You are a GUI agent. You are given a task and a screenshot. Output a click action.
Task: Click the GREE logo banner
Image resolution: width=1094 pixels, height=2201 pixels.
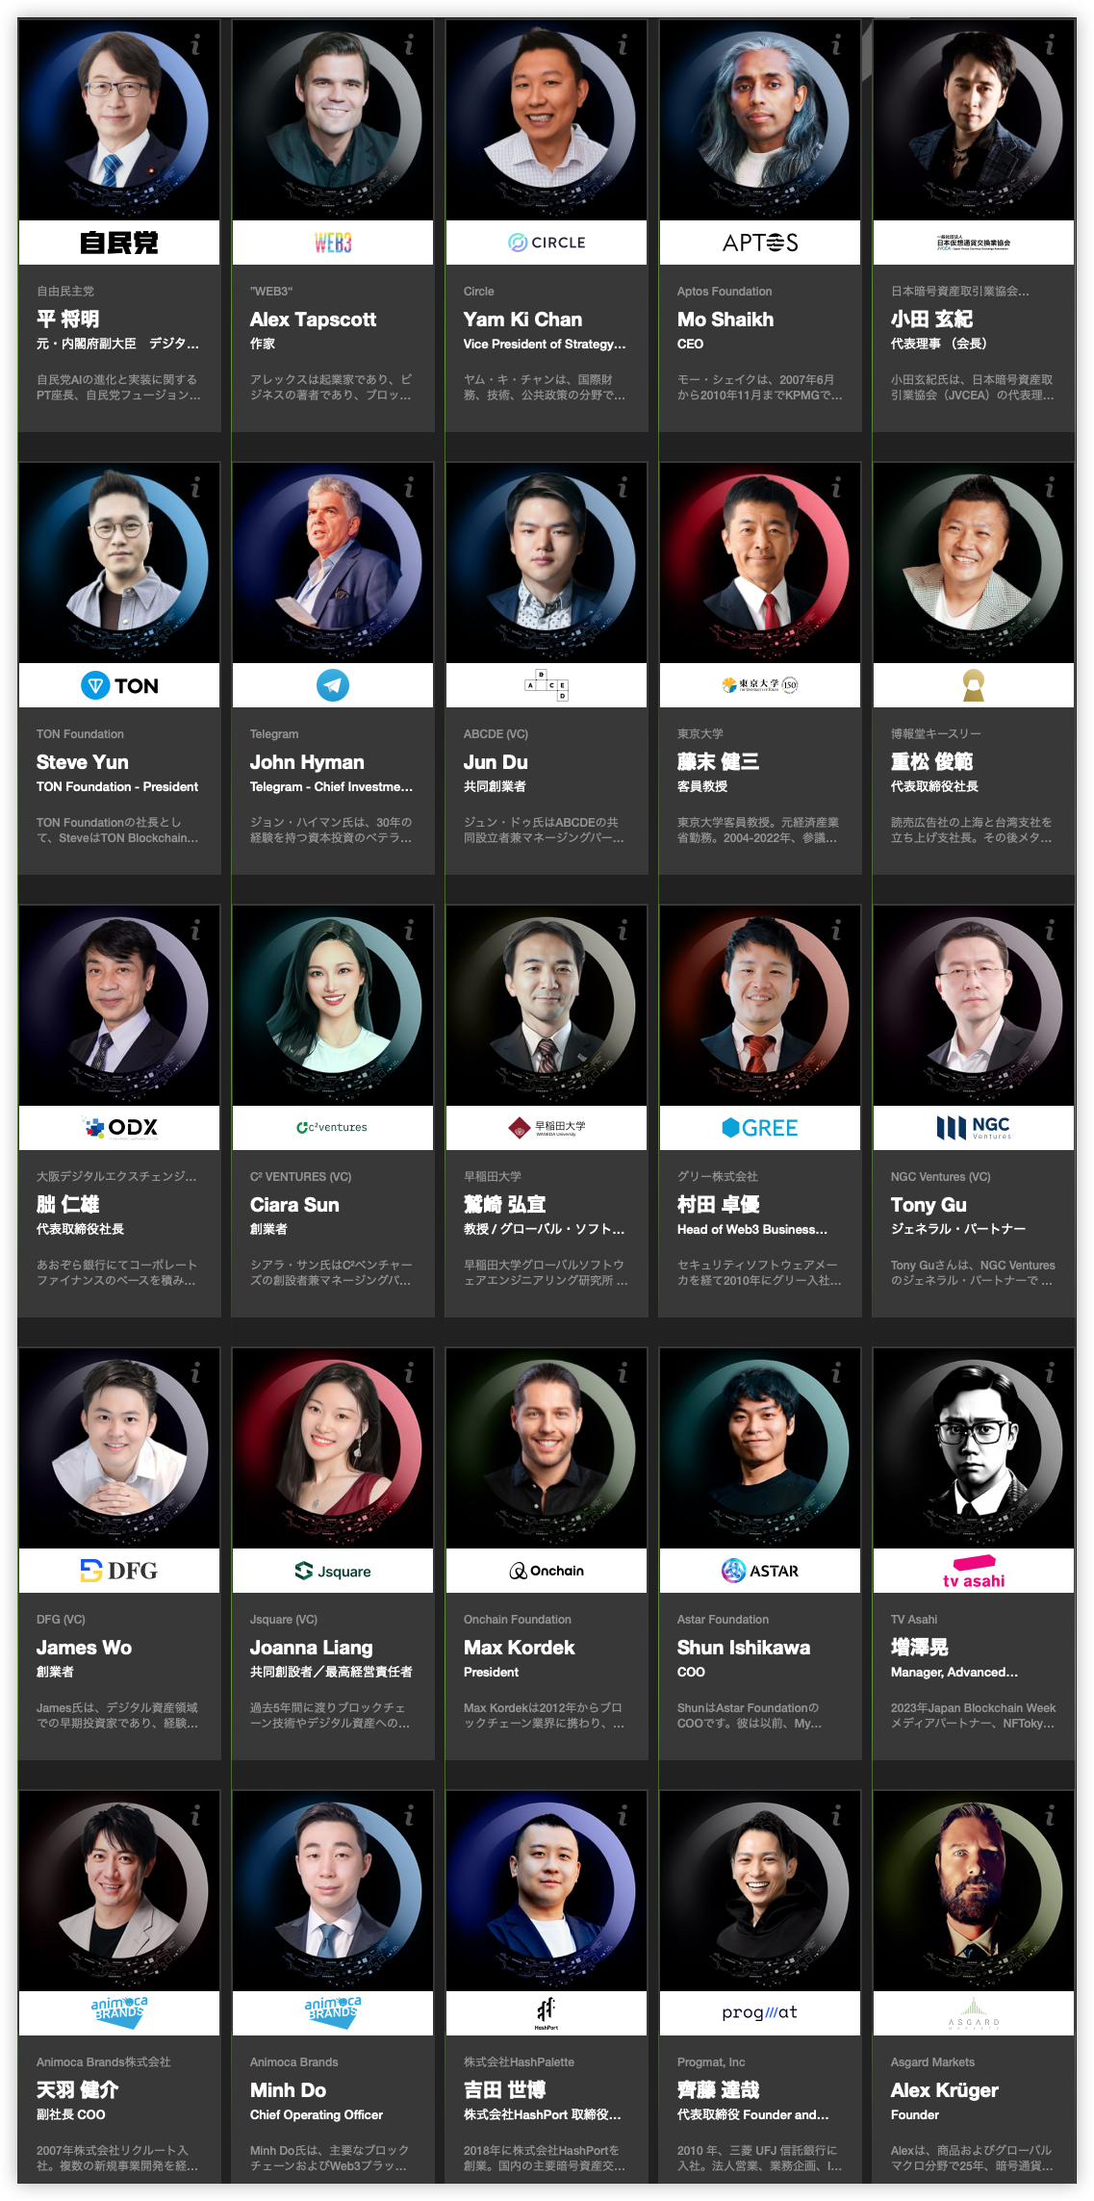pyautogui.click(x=760, y=1128)
